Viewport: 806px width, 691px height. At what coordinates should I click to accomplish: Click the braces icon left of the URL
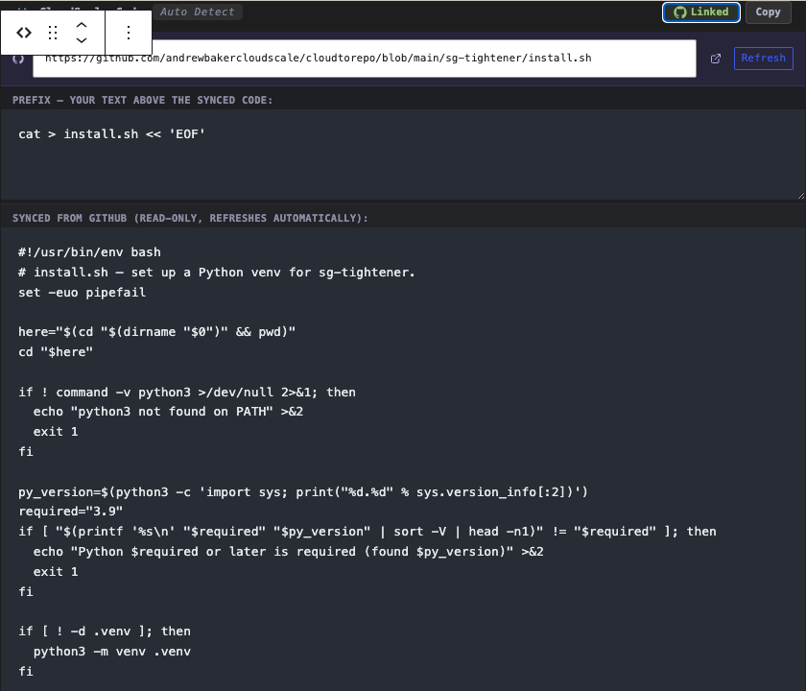coord(18,59)
